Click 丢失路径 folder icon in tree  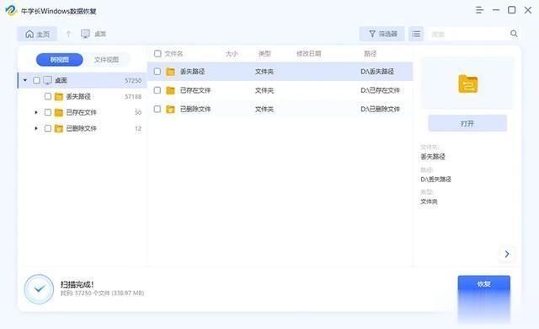(59, 96)
